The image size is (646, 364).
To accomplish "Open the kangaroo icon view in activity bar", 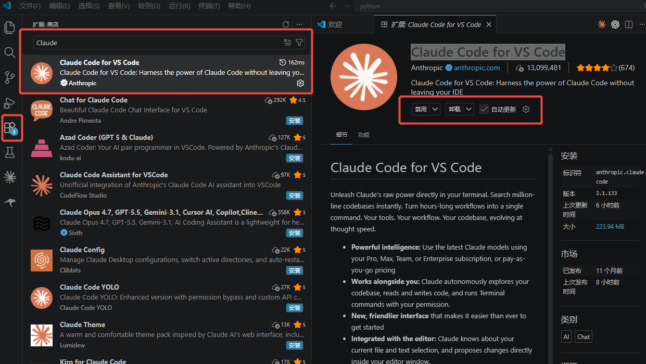I will coord(9,202).
